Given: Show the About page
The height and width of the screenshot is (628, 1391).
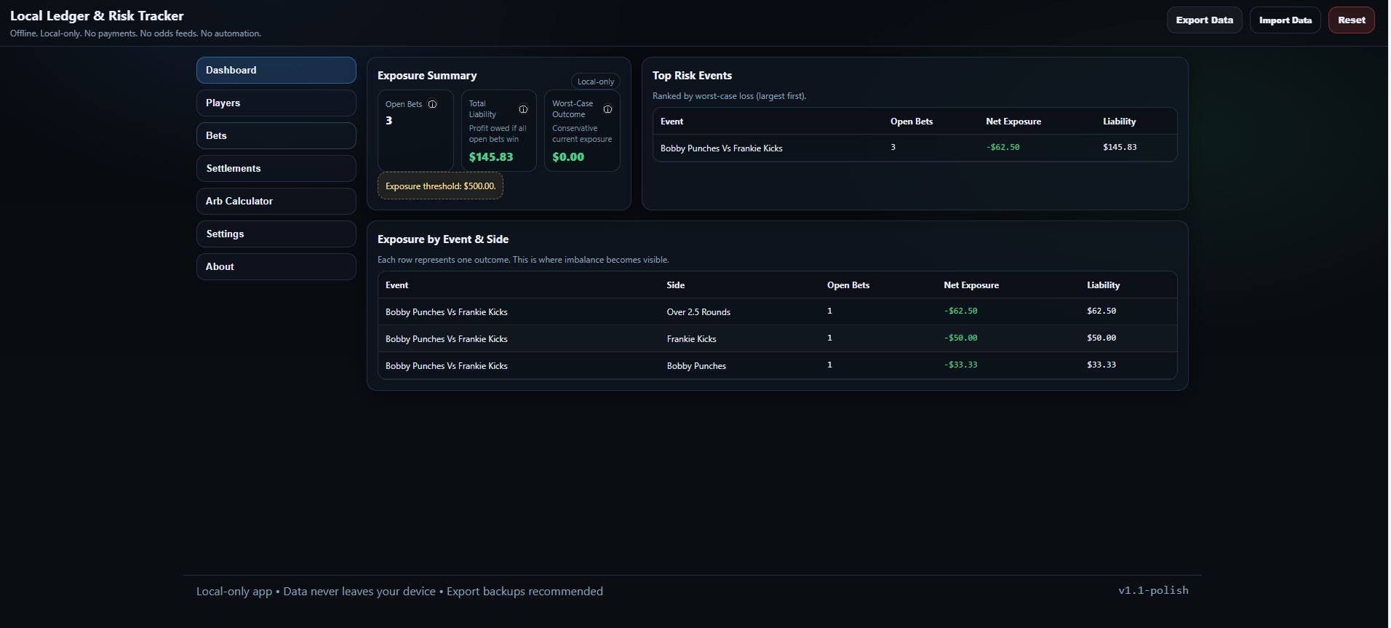Looking at the screenshot, I should pyautogui.click(x=276, y=266).
